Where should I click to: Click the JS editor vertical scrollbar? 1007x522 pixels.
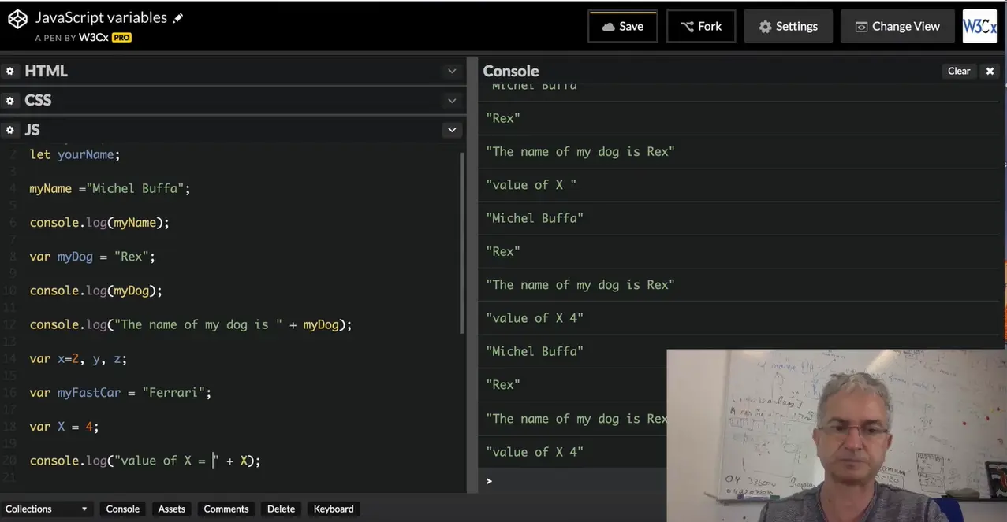[462, 242]
